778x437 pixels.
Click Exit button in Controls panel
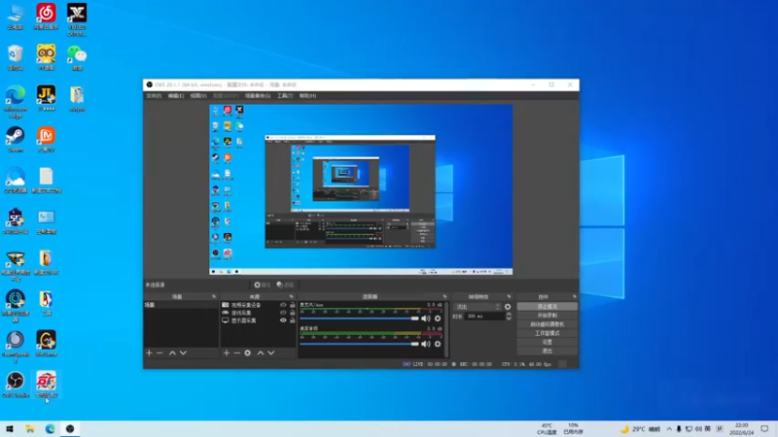[x=547, y=351]
